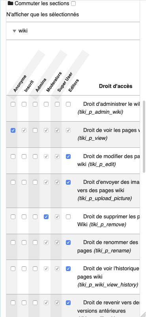Check Admins for tiki_p_view
Screen dimensions: 146x317
coord(35,130)
